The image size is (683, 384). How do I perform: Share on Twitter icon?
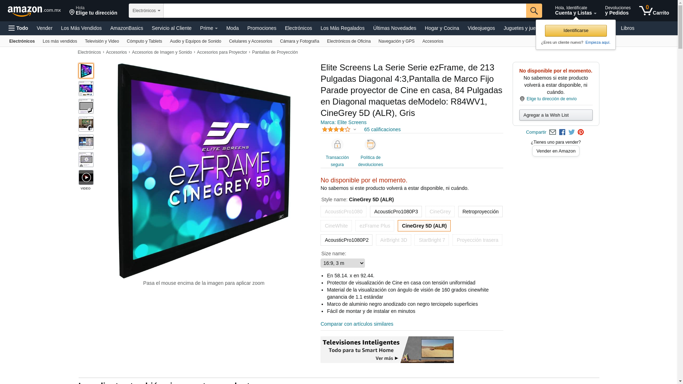(x=572, y=132)
